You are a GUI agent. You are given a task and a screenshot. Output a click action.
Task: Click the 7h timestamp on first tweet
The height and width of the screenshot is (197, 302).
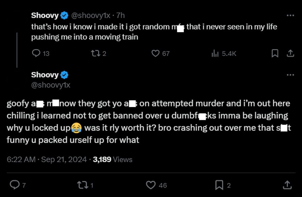click(x=120, y=15)
